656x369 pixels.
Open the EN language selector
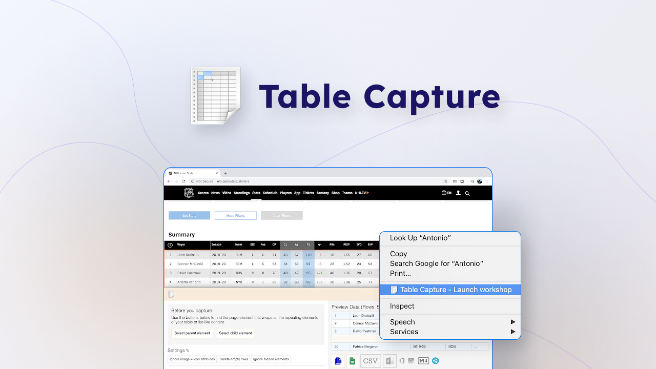click(x=447, y=193)
